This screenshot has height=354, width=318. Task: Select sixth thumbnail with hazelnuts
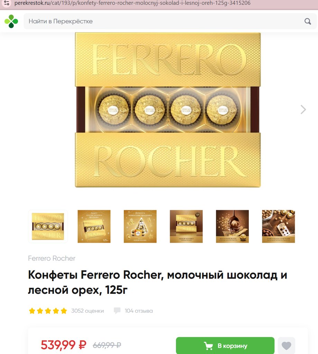[278, 226]
